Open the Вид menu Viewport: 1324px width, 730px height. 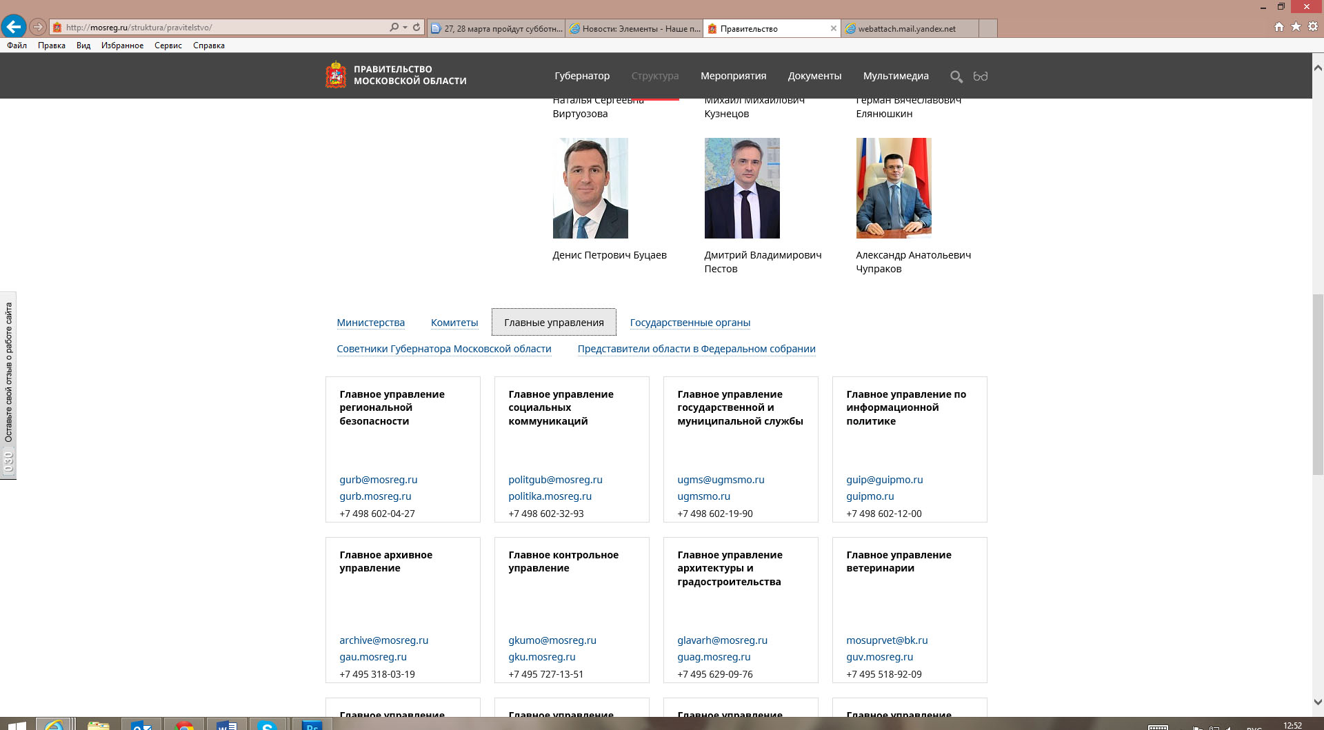tap(83, 45)
